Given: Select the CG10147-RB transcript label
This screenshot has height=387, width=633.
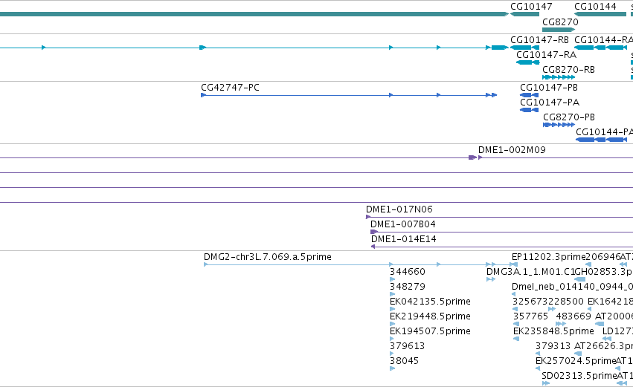Looking at the screenshot, I should (x=539, y=40).
